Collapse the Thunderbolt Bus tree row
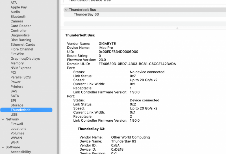This screenshot has width=226, height=154. pyautogui.click(x=66, y=10)
